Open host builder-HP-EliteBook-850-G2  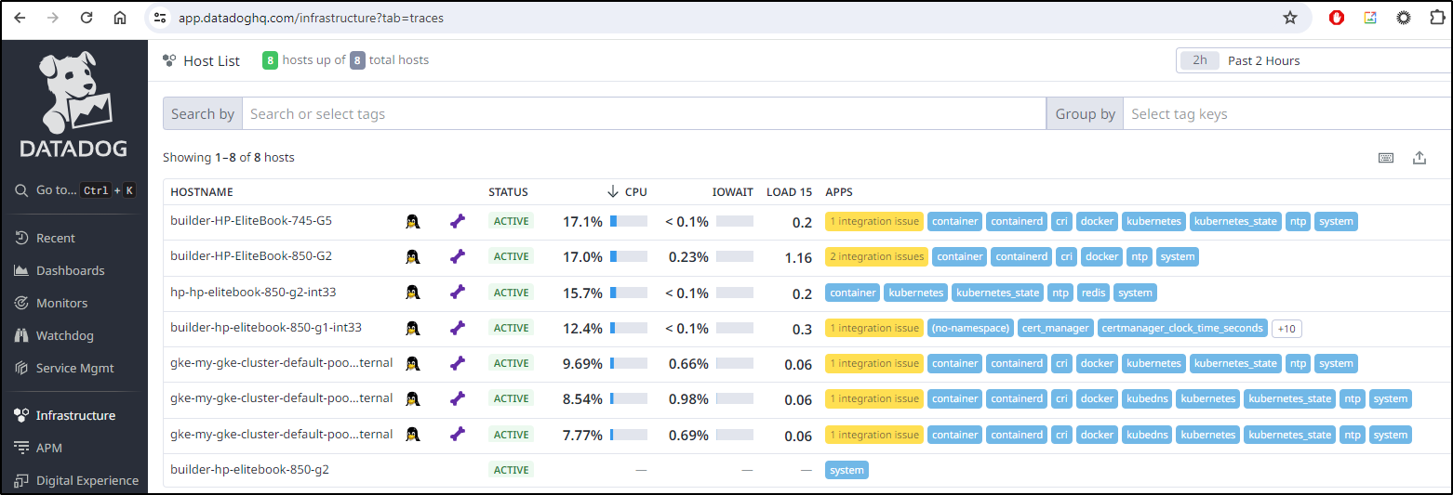coord(251,256)
